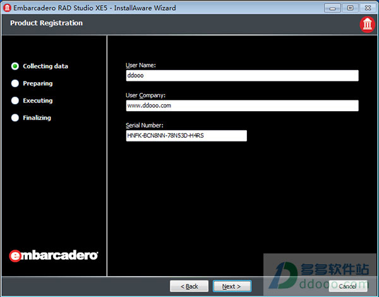This screenshot has height=297, width=379.
Task: Click the 'User Company:' label
Action: click(145, 95)
